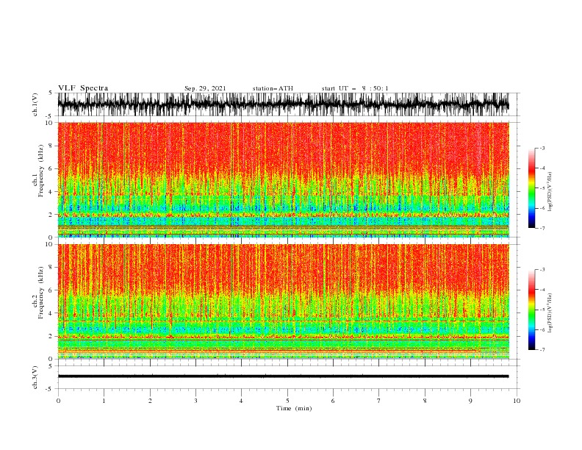Click the ch.2 log(PSD) colorbar label
The image size is (582, 450).
pyautogui.click(x=550, y=313)
